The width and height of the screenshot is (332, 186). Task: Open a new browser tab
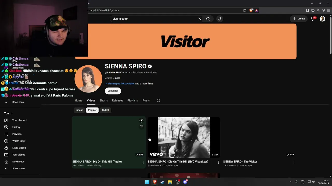[x=88, y=3]
